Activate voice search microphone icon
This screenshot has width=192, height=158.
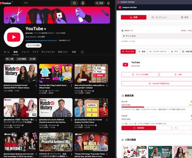[x=83, y=3]
